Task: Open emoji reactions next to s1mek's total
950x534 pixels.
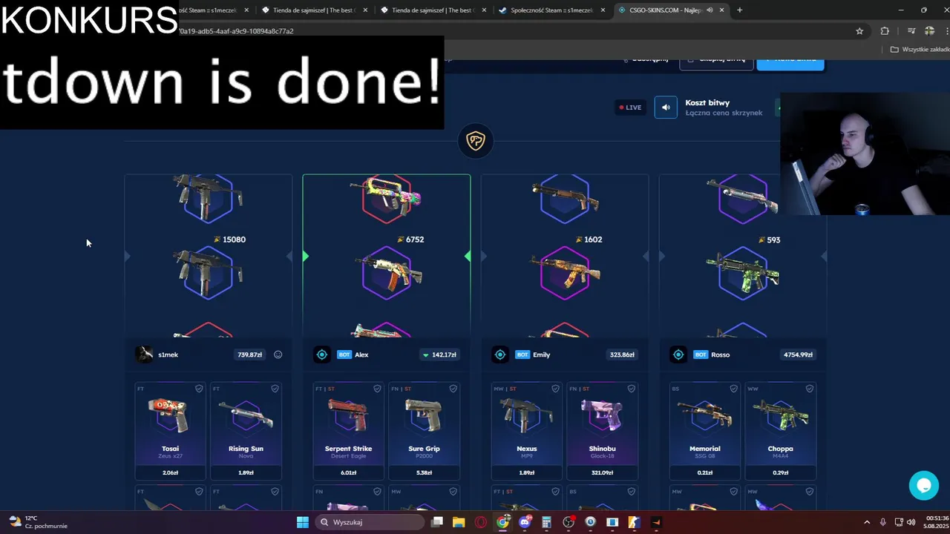Action: tap(278, 355)
